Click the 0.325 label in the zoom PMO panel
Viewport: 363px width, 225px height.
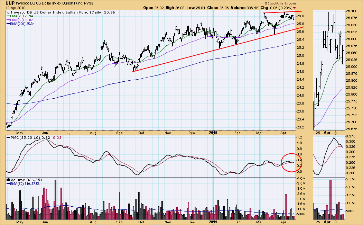[x=351, y=147]
